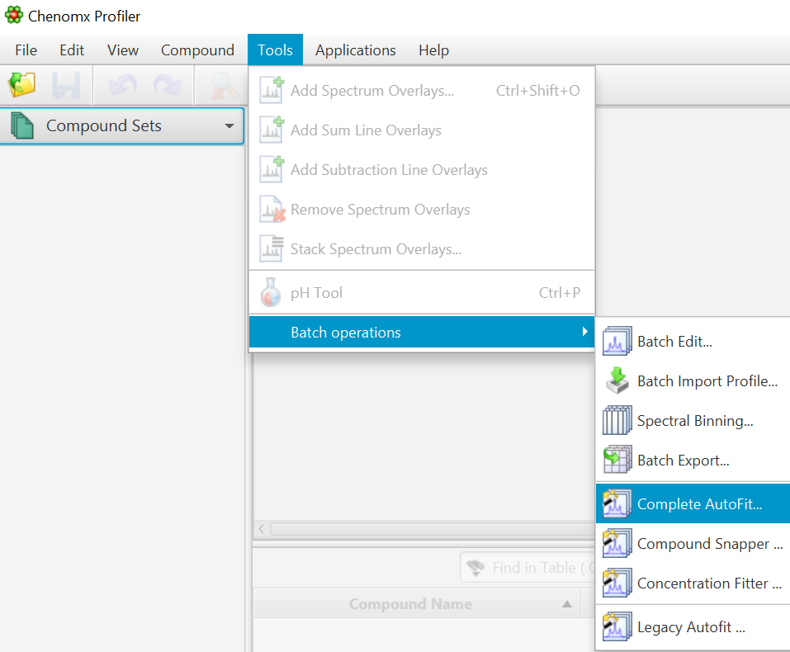
Task: Click the Compound Sets panel icon
Action: point(22,126)
